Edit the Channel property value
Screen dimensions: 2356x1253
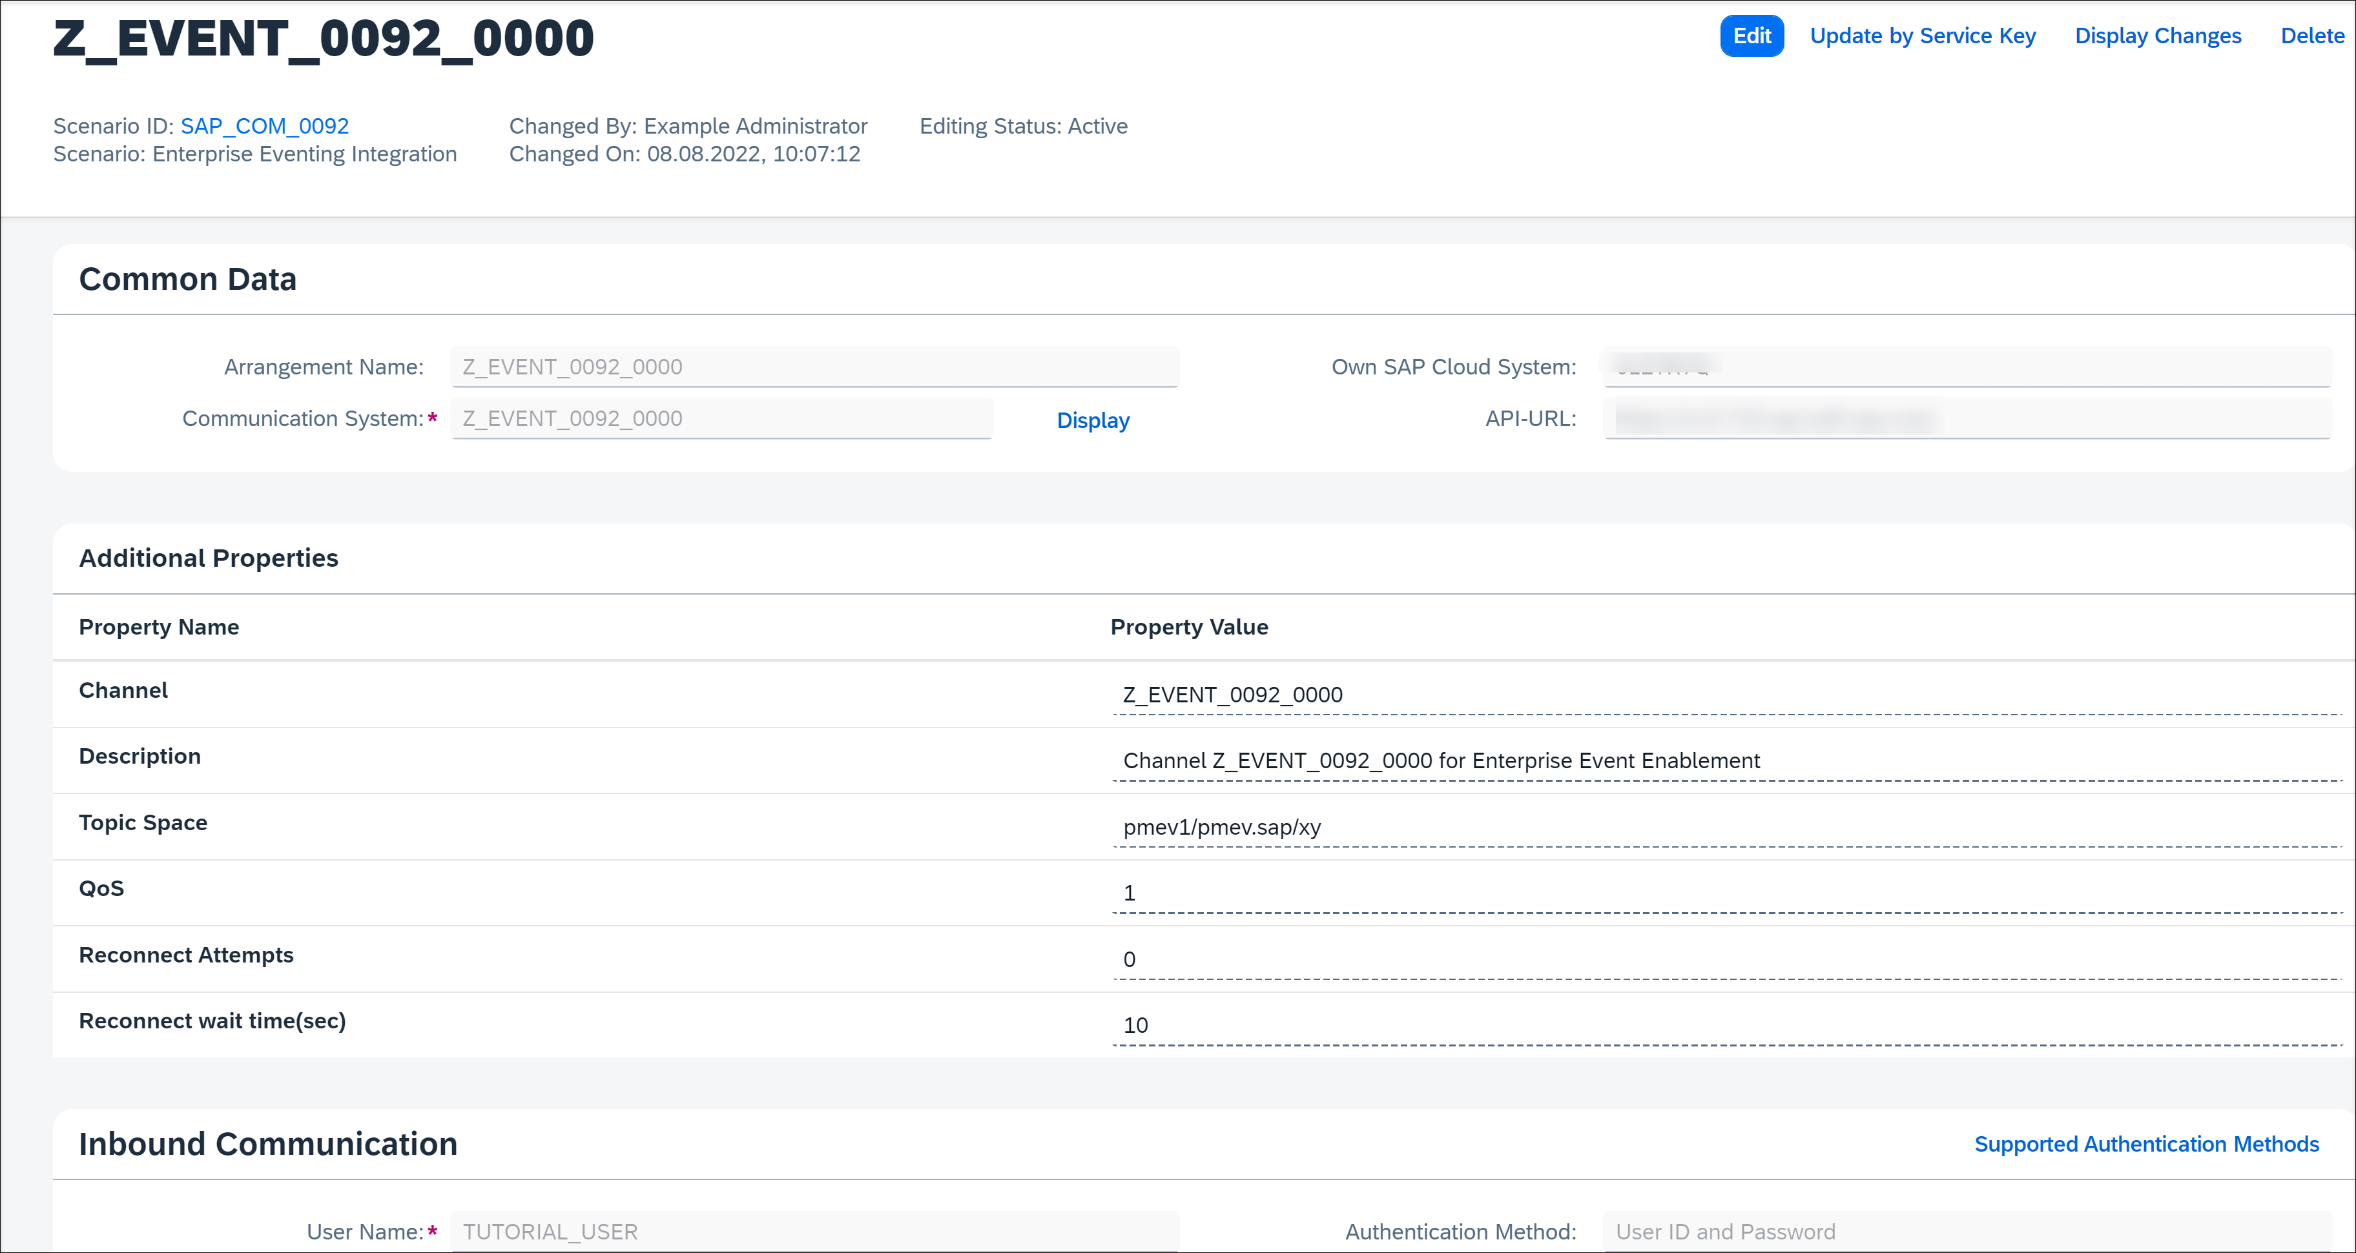tap(1727, 695)
